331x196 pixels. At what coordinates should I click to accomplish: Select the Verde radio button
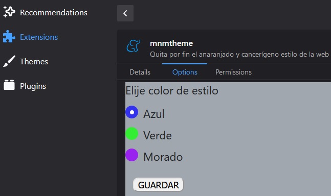(131, 133)
